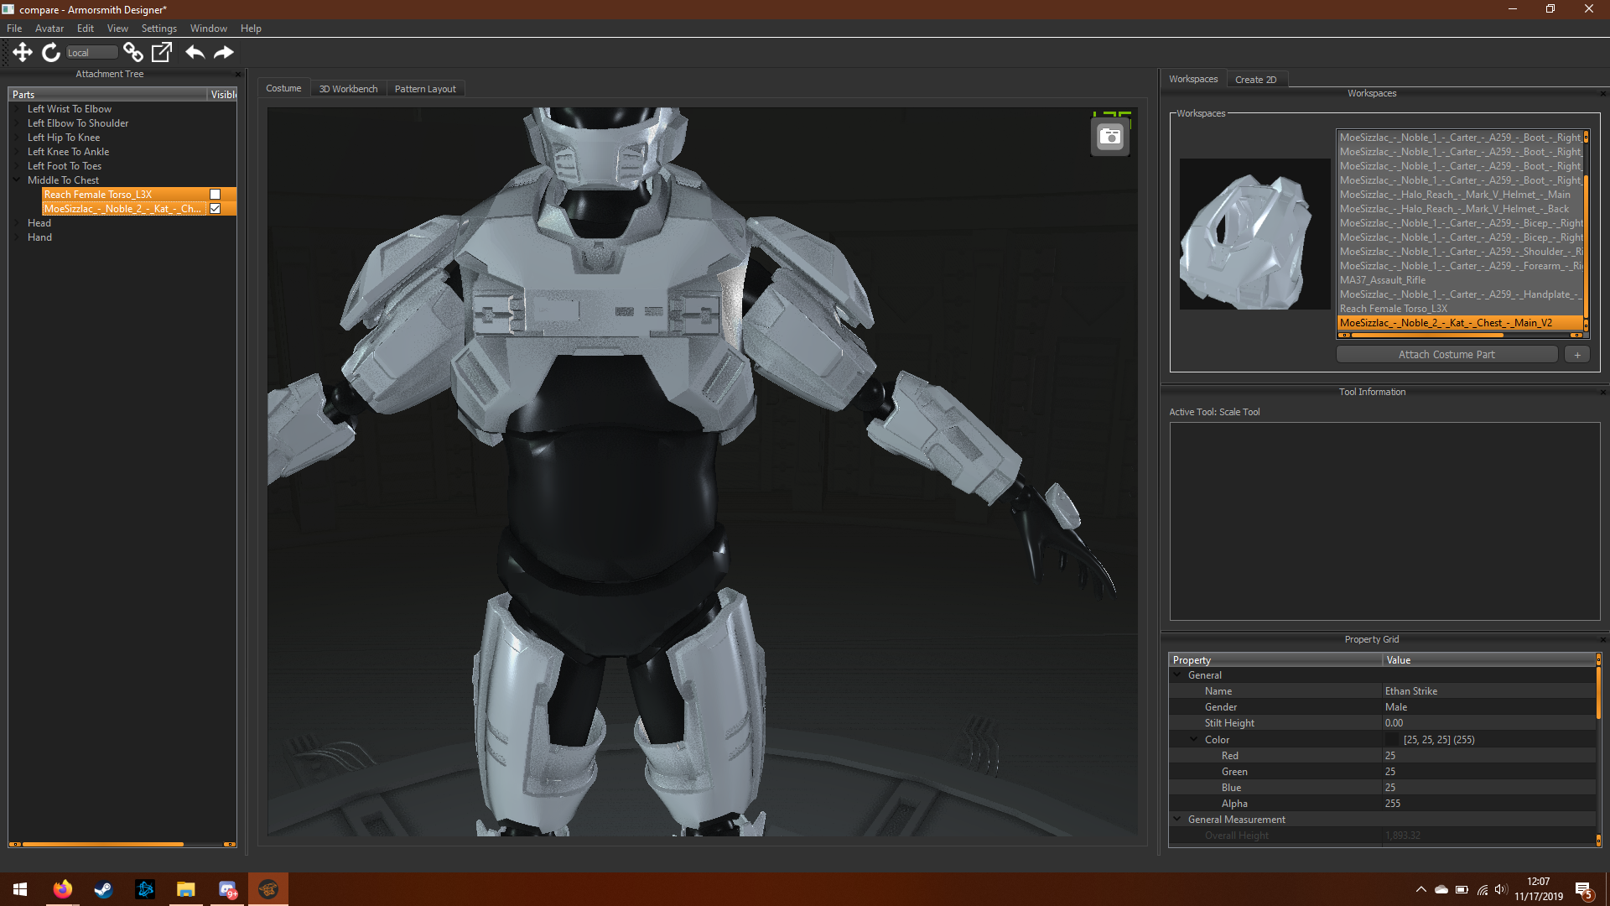Open the Windows Start menu
1610x906 pixels.
pyautogui.click(x=20, y=889)
